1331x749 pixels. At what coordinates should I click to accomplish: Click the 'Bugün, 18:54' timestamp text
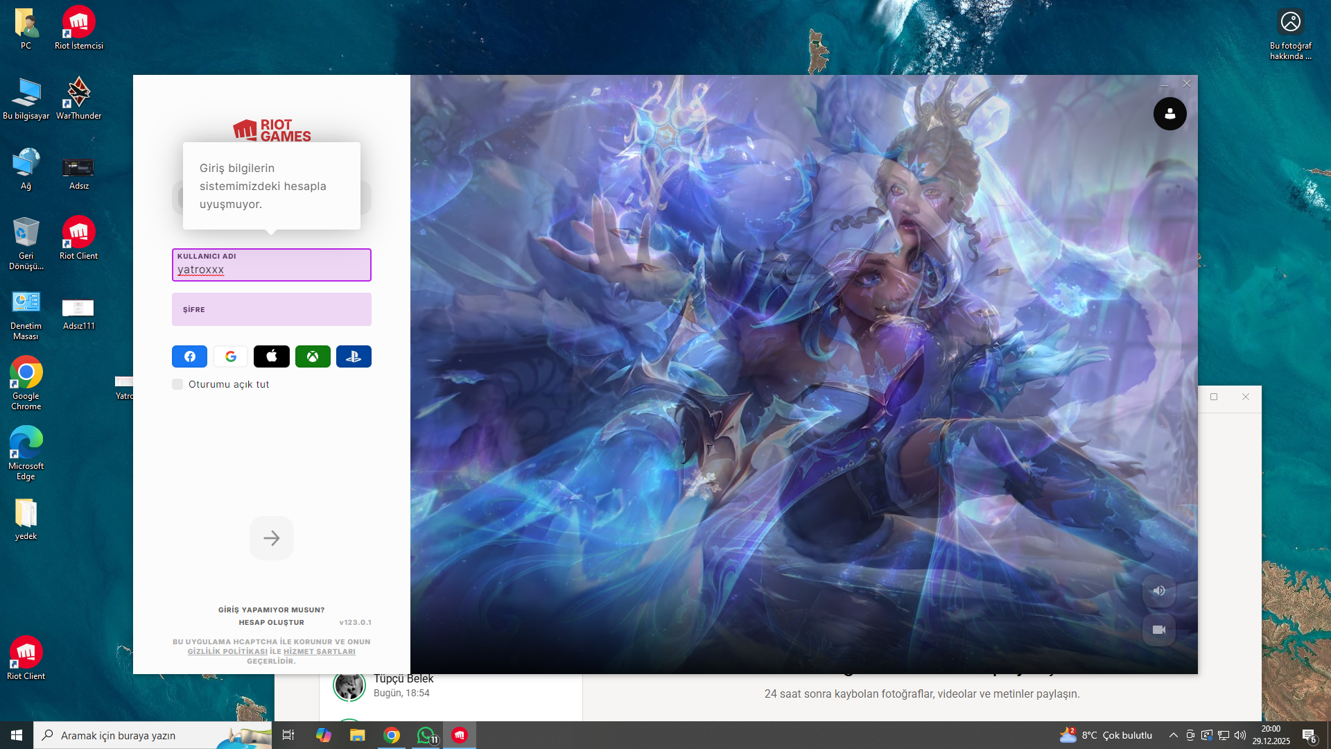coord(401,694)
